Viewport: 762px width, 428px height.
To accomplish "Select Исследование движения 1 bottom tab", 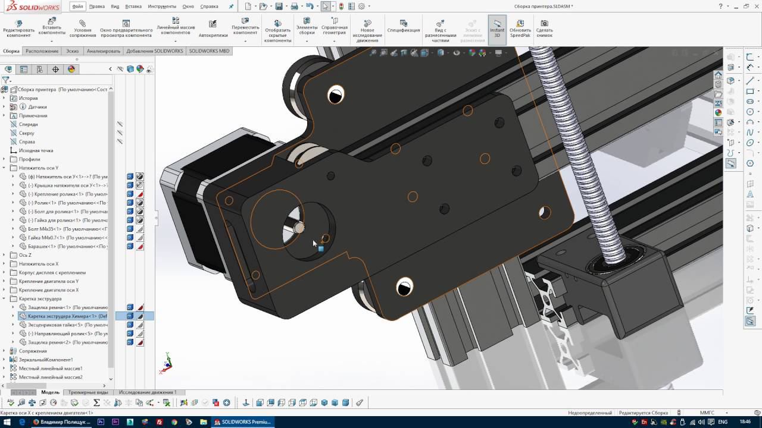I will point(148,392).
